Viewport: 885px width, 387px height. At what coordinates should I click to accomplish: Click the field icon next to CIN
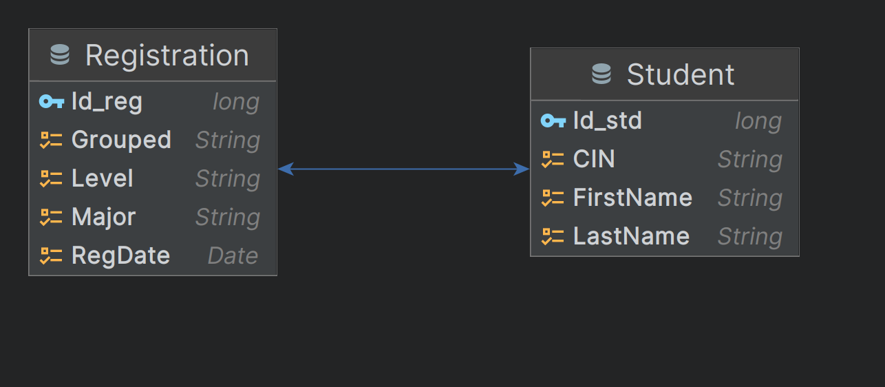(x=553, y=160)
